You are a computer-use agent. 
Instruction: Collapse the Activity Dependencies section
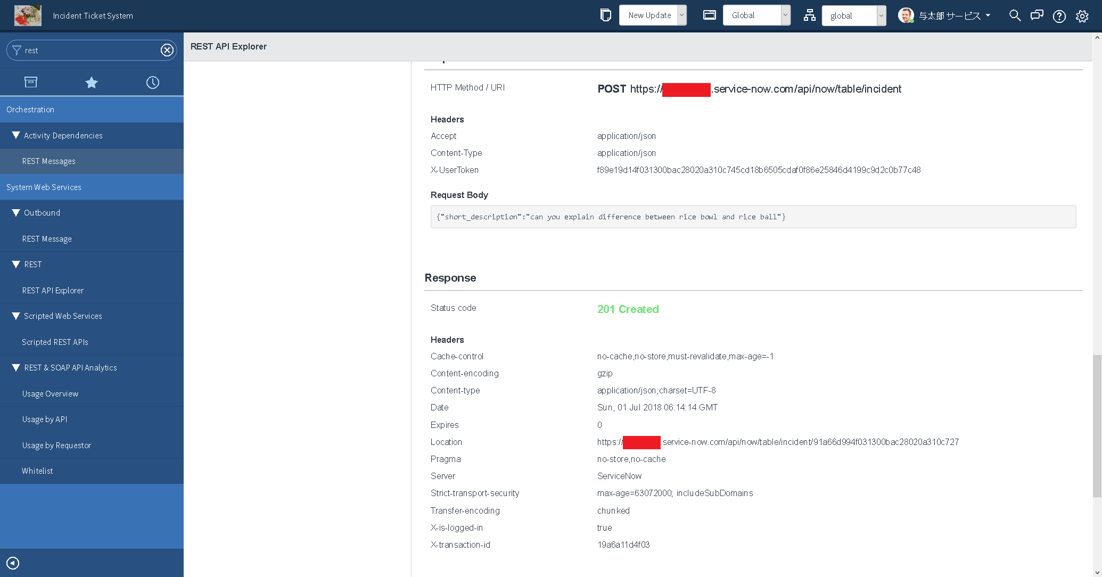point(15,135)
